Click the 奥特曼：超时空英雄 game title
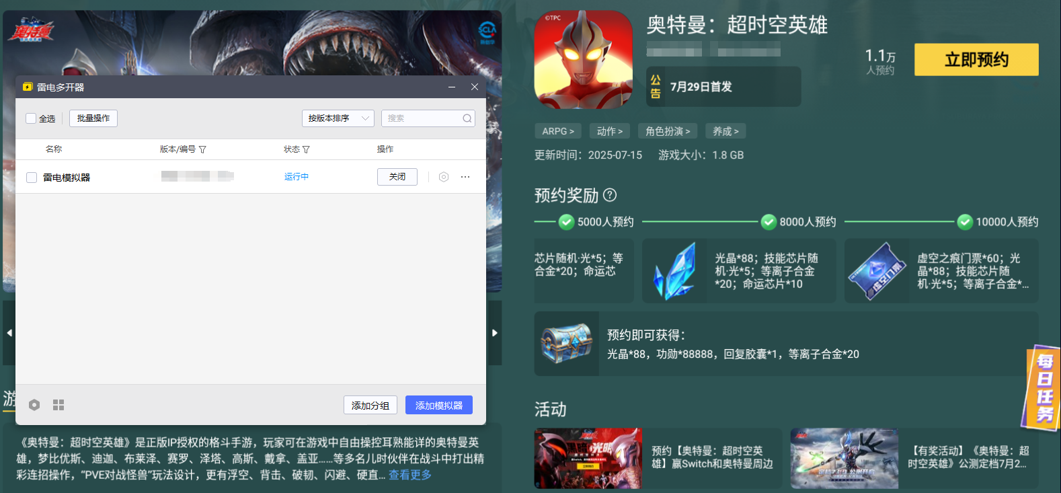Screen dimensions: 1061x493 coord(737,25)
